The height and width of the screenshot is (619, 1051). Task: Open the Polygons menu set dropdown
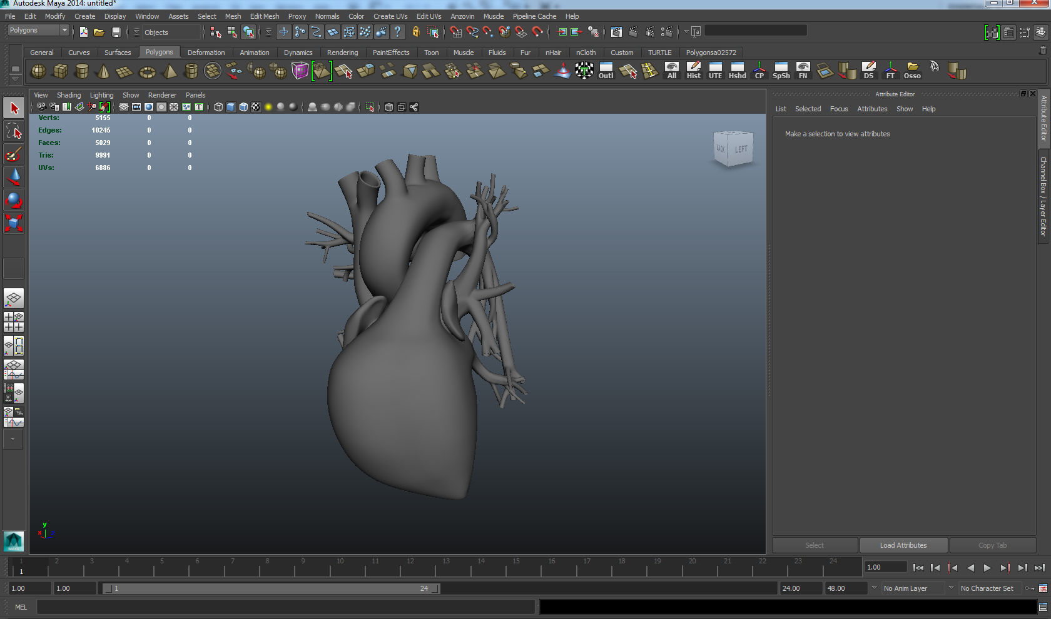tap(38, 30)
